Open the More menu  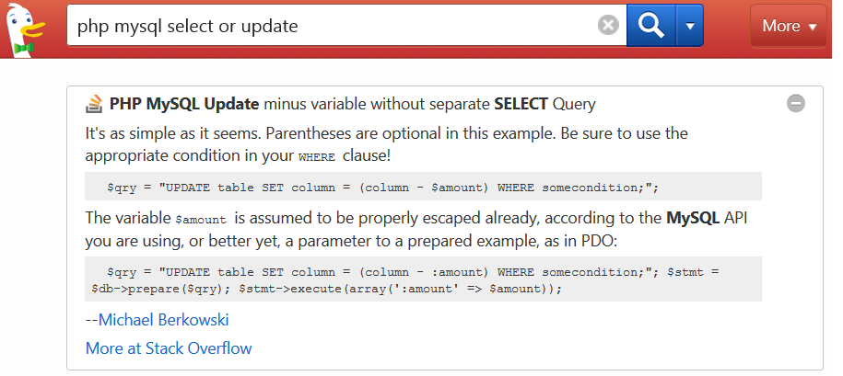tap(788, 26)
